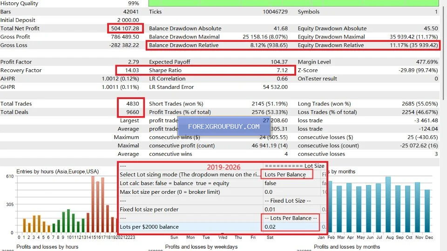
Task: Click the Total Trades value 4830
Action: tap(133, 104)
